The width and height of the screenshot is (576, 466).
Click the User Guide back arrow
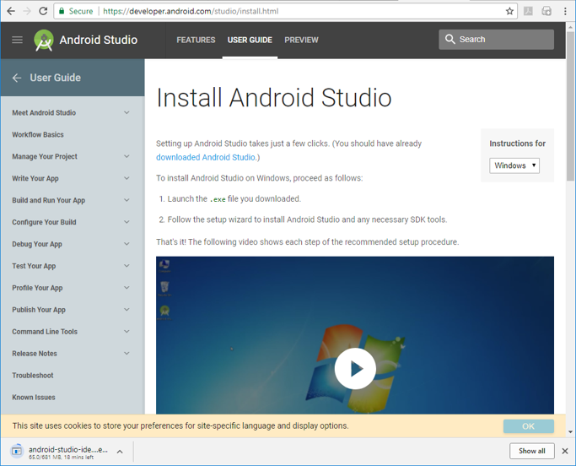(x=17, y=78)
